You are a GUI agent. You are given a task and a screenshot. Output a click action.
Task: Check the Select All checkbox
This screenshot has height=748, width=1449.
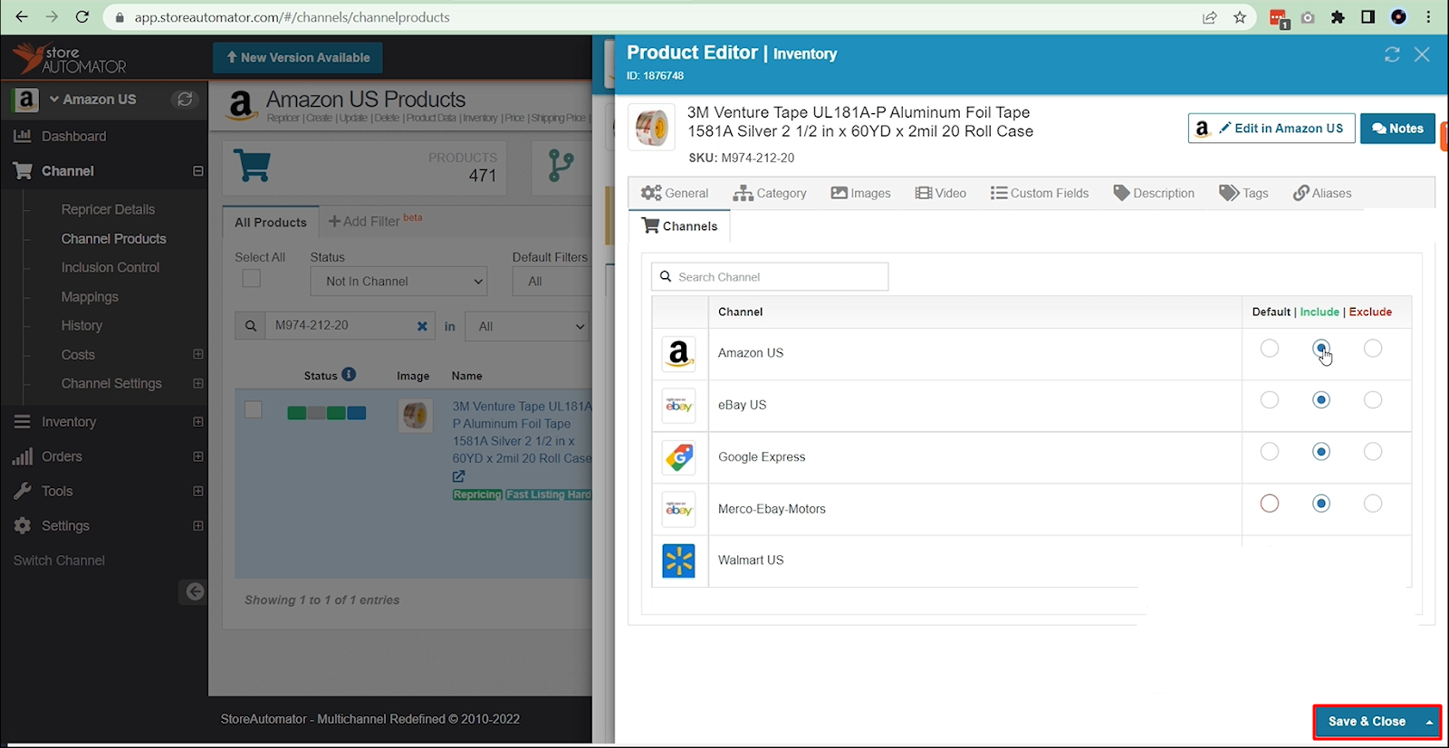[252, 279]
